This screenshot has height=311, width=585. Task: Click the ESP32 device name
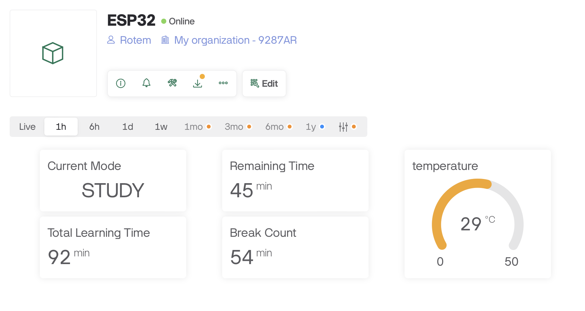pyautogui.click(x=131, y=21)
